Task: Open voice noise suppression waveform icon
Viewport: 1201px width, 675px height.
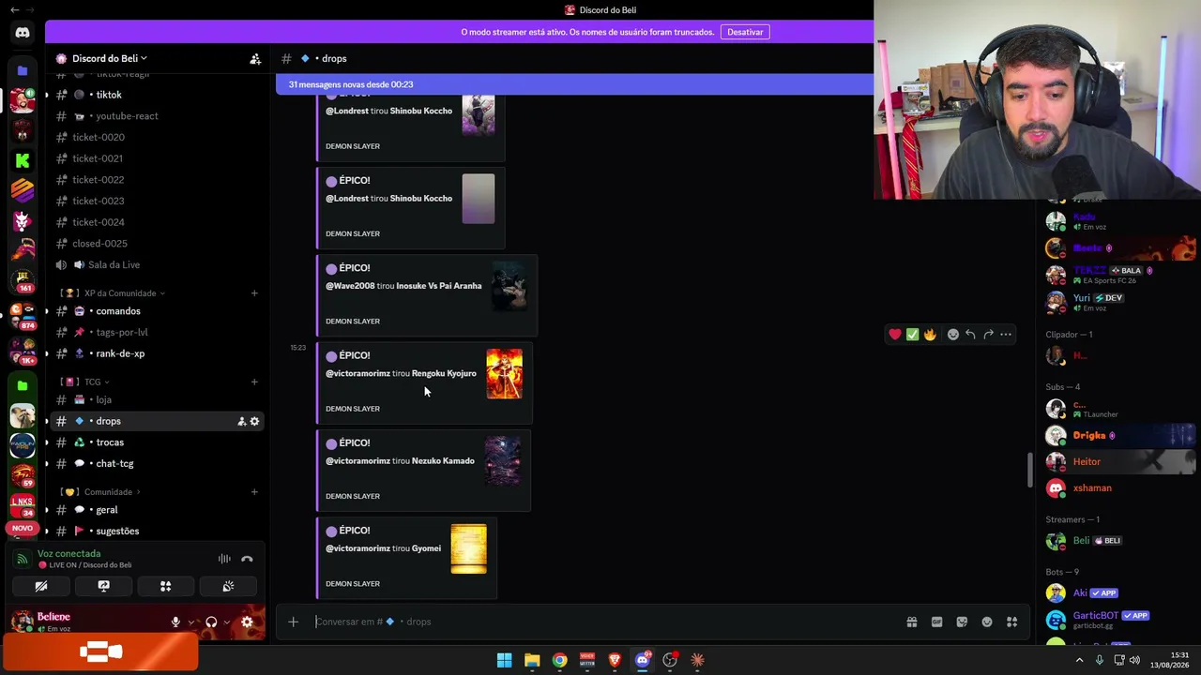Action: (x=224, y=559)
